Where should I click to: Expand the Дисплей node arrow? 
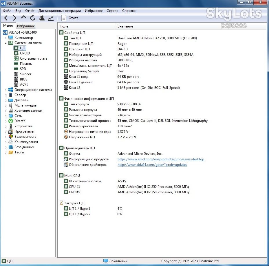(6, 100)
